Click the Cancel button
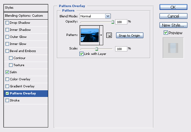Screen dimensions: 191x132 (x=173, y=16)
